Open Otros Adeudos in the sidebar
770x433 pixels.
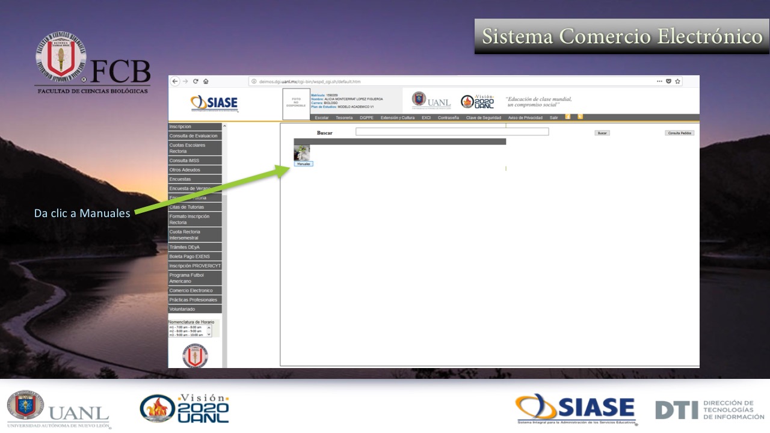click(195, 170)
